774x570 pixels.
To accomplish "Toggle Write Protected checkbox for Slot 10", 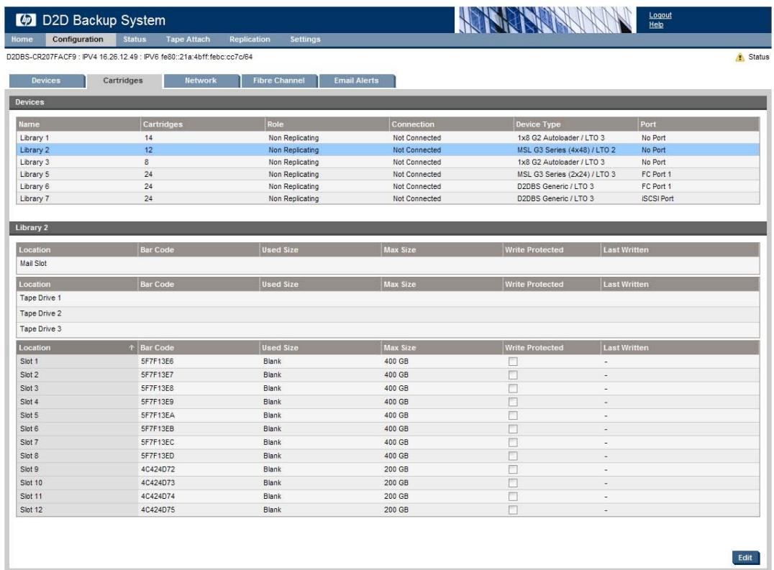I will click(x=513, y=483).
